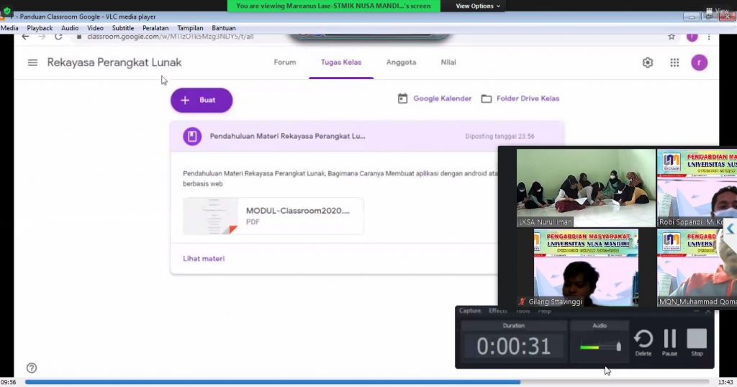
Task: Open the class settings gear icon
Action: point(647,63)
